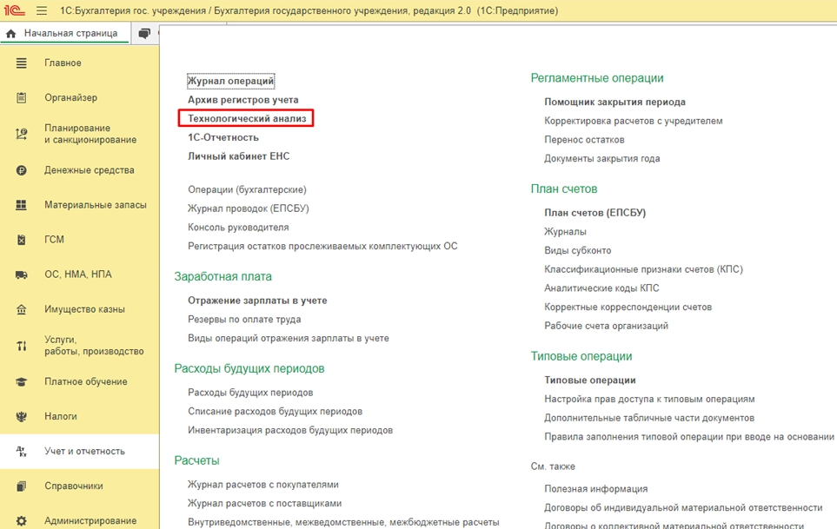Image resolution: width=837 pixels, height=529 pixels.
Task: Open the ГСМ fuel section
Action: pos(54,240)
